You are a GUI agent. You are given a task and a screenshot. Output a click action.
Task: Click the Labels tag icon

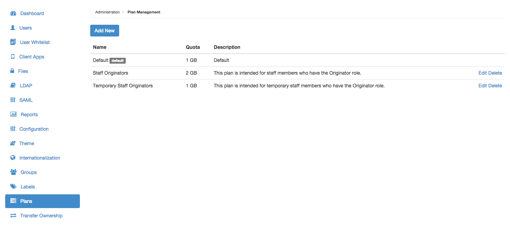point(13,187)
